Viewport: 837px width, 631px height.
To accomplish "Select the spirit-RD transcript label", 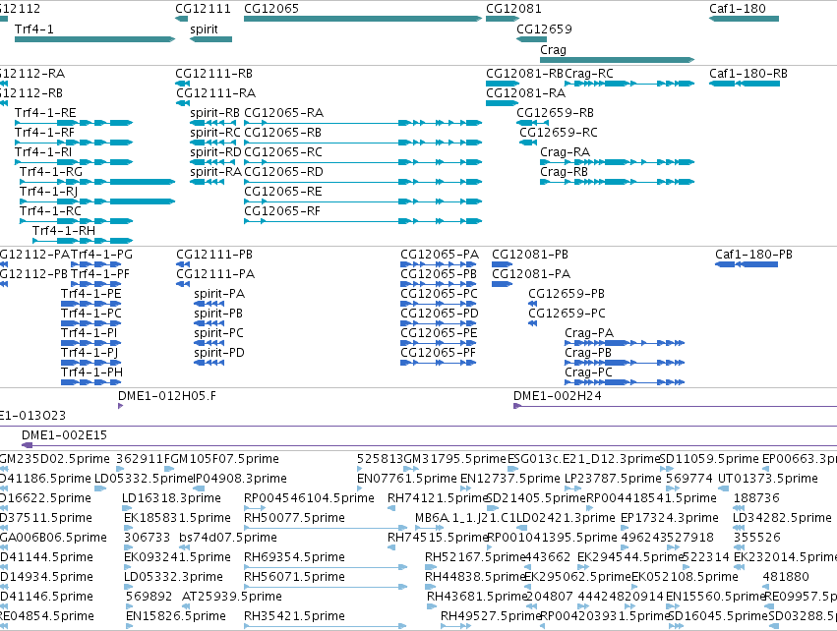I will click(x=215, y=152).
